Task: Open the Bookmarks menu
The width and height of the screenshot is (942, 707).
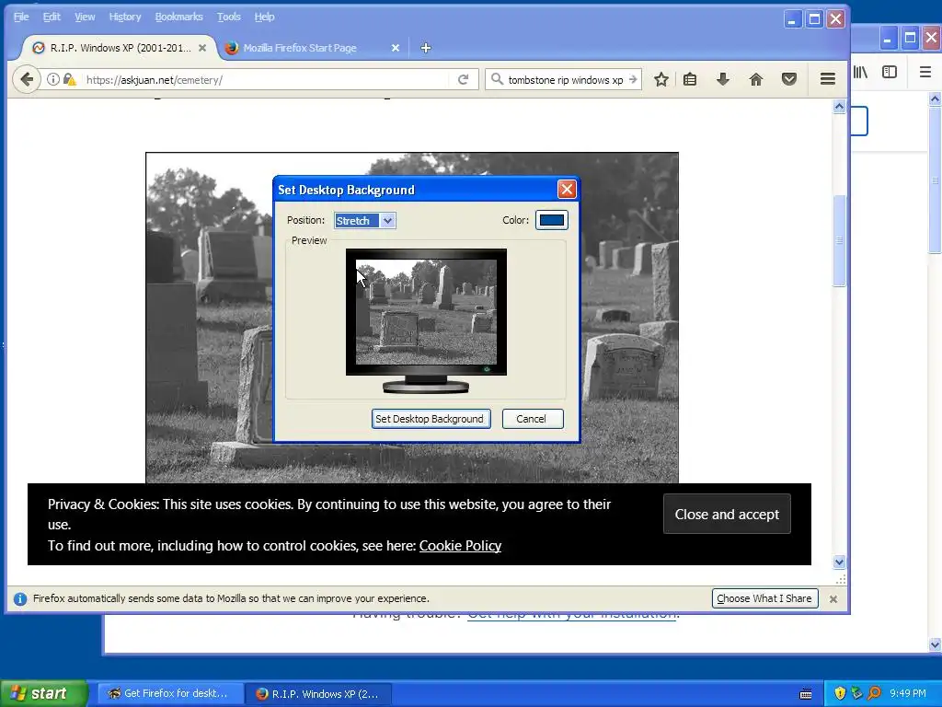Action: click(179, 17)
